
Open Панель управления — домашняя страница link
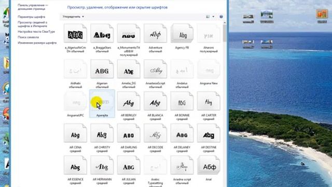coord(33,7)
